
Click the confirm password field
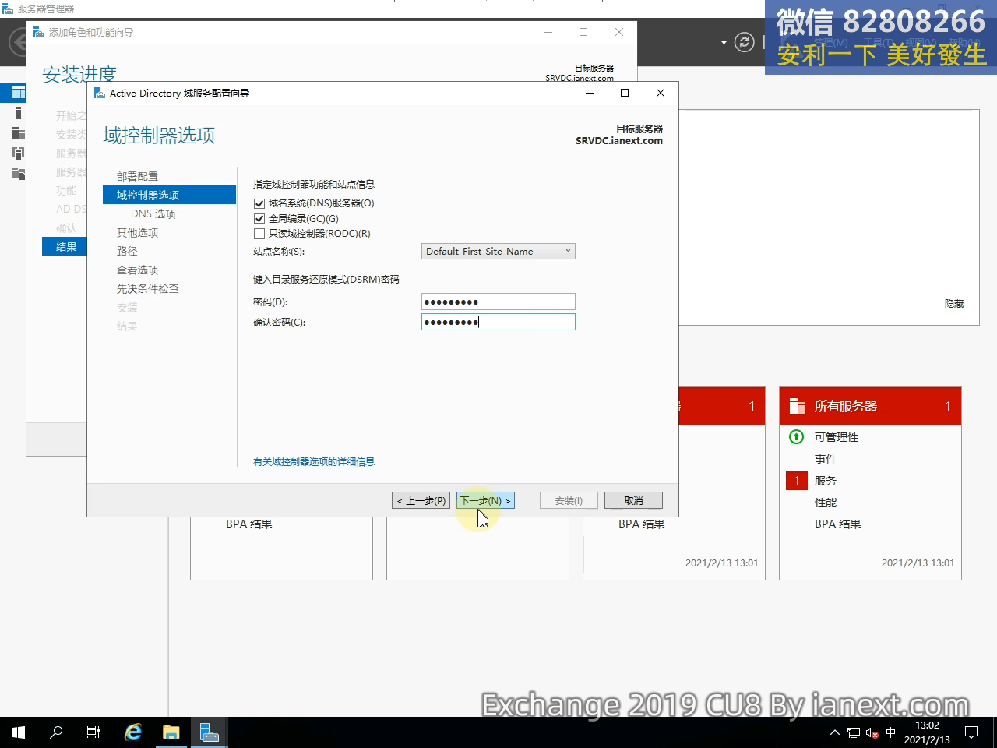498,322
